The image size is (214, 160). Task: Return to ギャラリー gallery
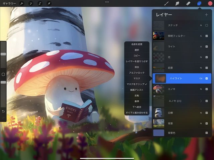point(9,3)
